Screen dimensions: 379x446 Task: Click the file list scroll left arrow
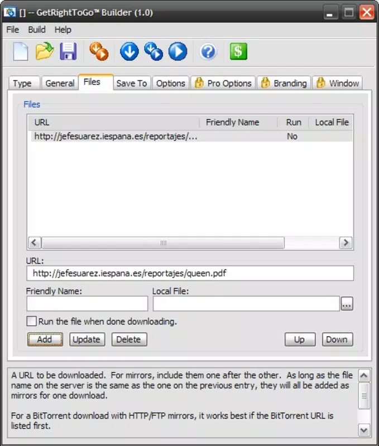click(x=35, y=243)
